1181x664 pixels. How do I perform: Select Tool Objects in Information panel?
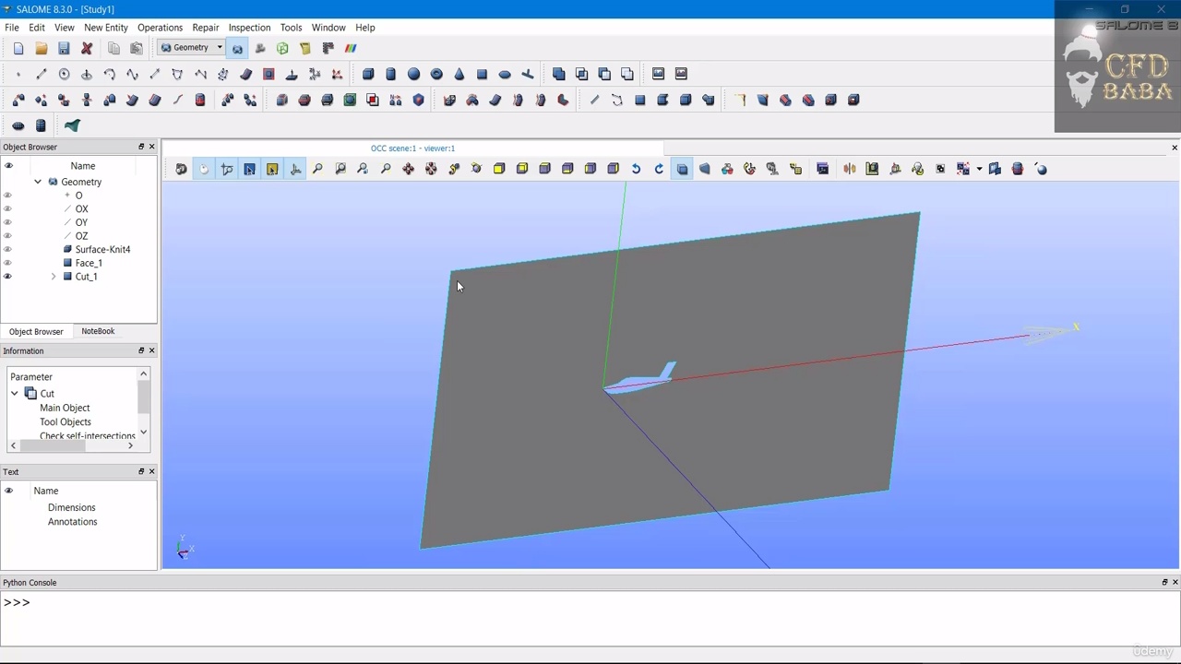pyautogui.click(x=66, y=421)
